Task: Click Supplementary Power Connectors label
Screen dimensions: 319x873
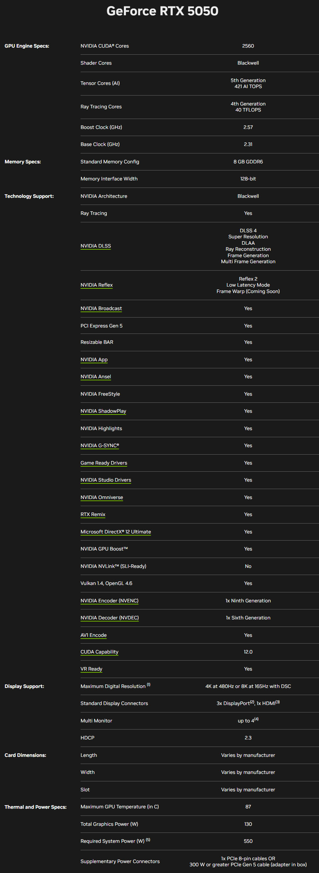Action: tap(120, 861)
